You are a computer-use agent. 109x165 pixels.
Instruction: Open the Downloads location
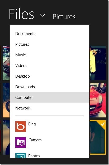(x=50, y=87)
